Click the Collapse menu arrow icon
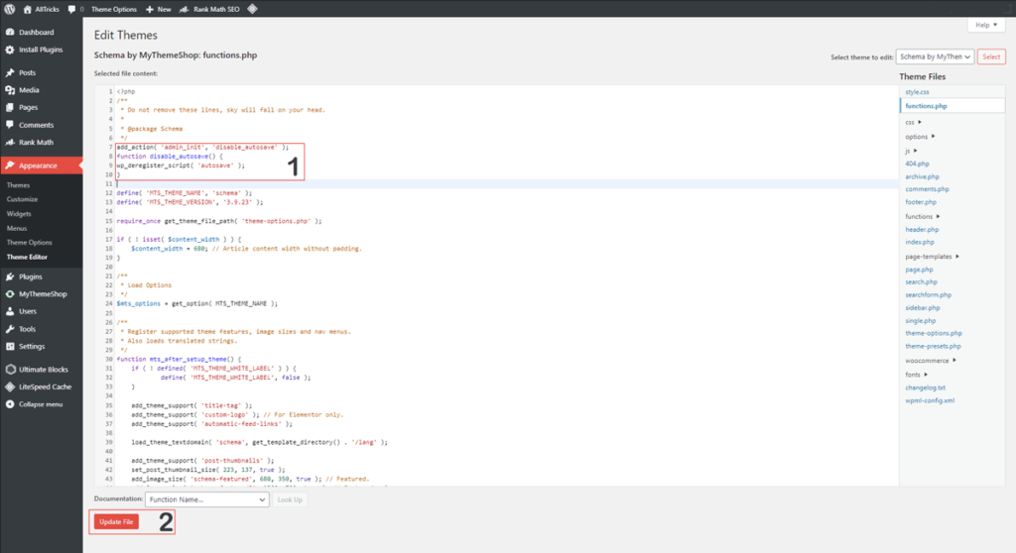 tap(10, 404)
